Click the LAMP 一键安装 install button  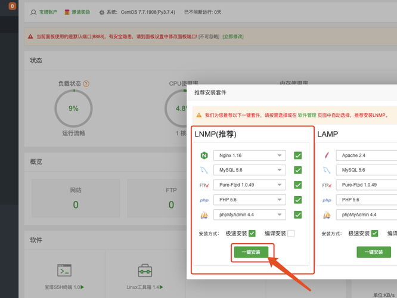point(374,252)
